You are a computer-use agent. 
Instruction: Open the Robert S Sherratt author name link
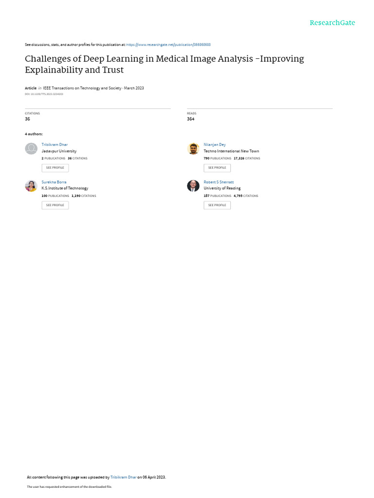click(x=219, y=182)
